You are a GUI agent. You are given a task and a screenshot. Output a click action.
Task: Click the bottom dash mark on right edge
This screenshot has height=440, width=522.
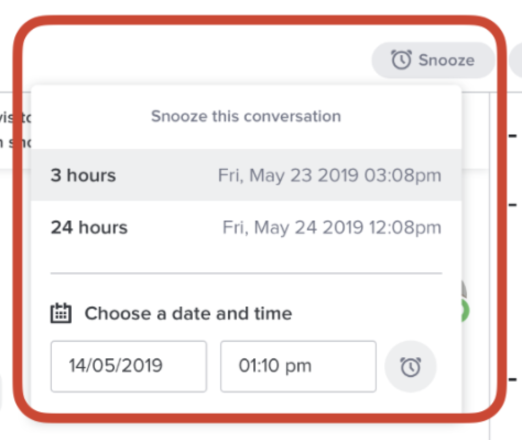click(513, 379)
